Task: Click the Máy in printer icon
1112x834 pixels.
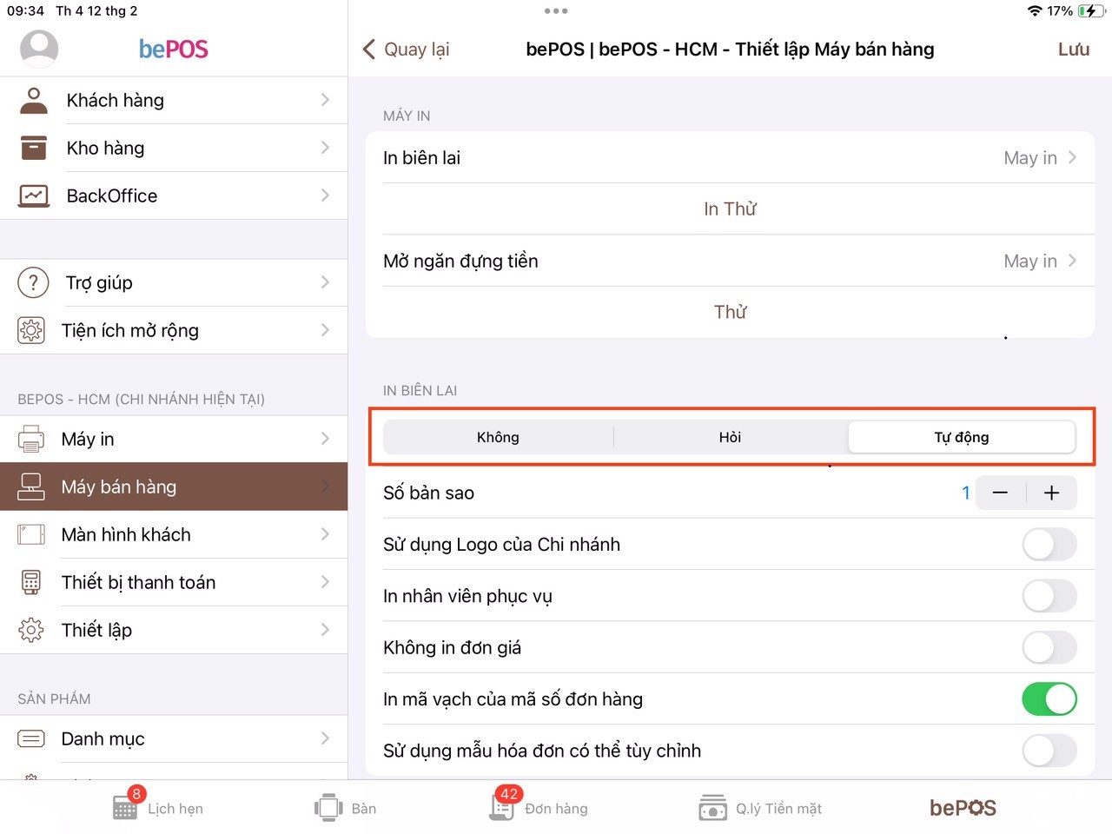Action: pos(31,439)
